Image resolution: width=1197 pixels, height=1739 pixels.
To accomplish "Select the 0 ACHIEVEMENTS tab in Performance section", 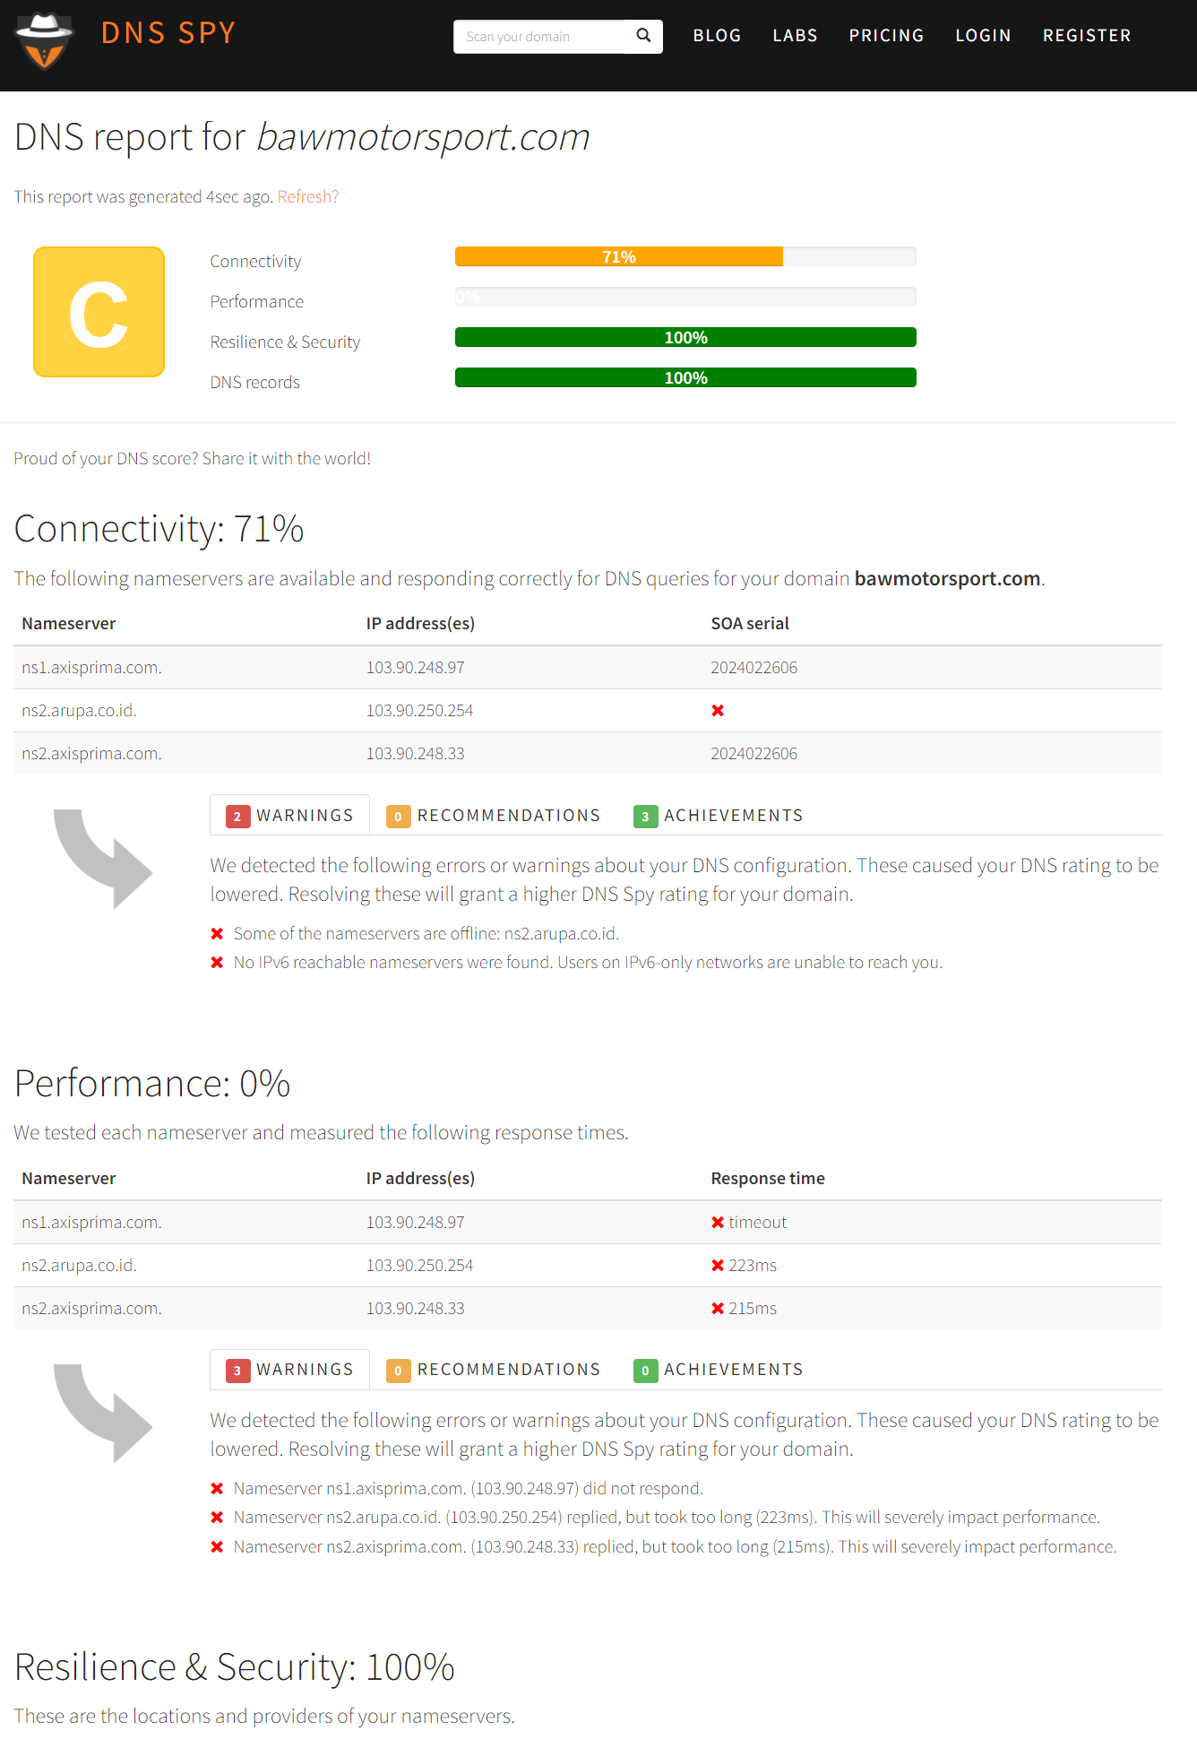I will (717, 1369).
